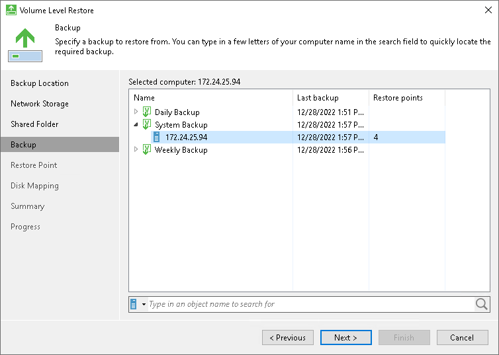Sort by the Last backup column header
Image resolution: width=499 pixels, height=355 pixels.
click(331, 98)
